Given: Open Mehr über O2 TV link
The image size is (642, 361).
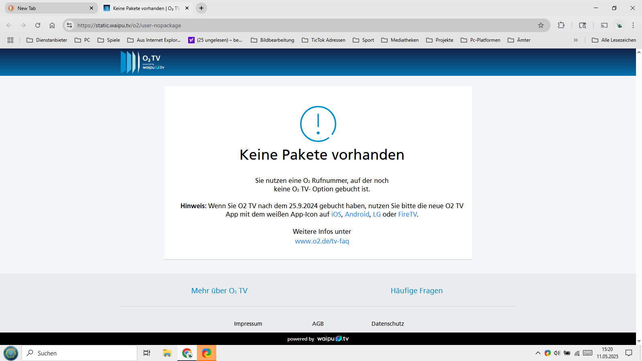Looking at the screenshot, I should pyautogui.click(x=219, y=290).
